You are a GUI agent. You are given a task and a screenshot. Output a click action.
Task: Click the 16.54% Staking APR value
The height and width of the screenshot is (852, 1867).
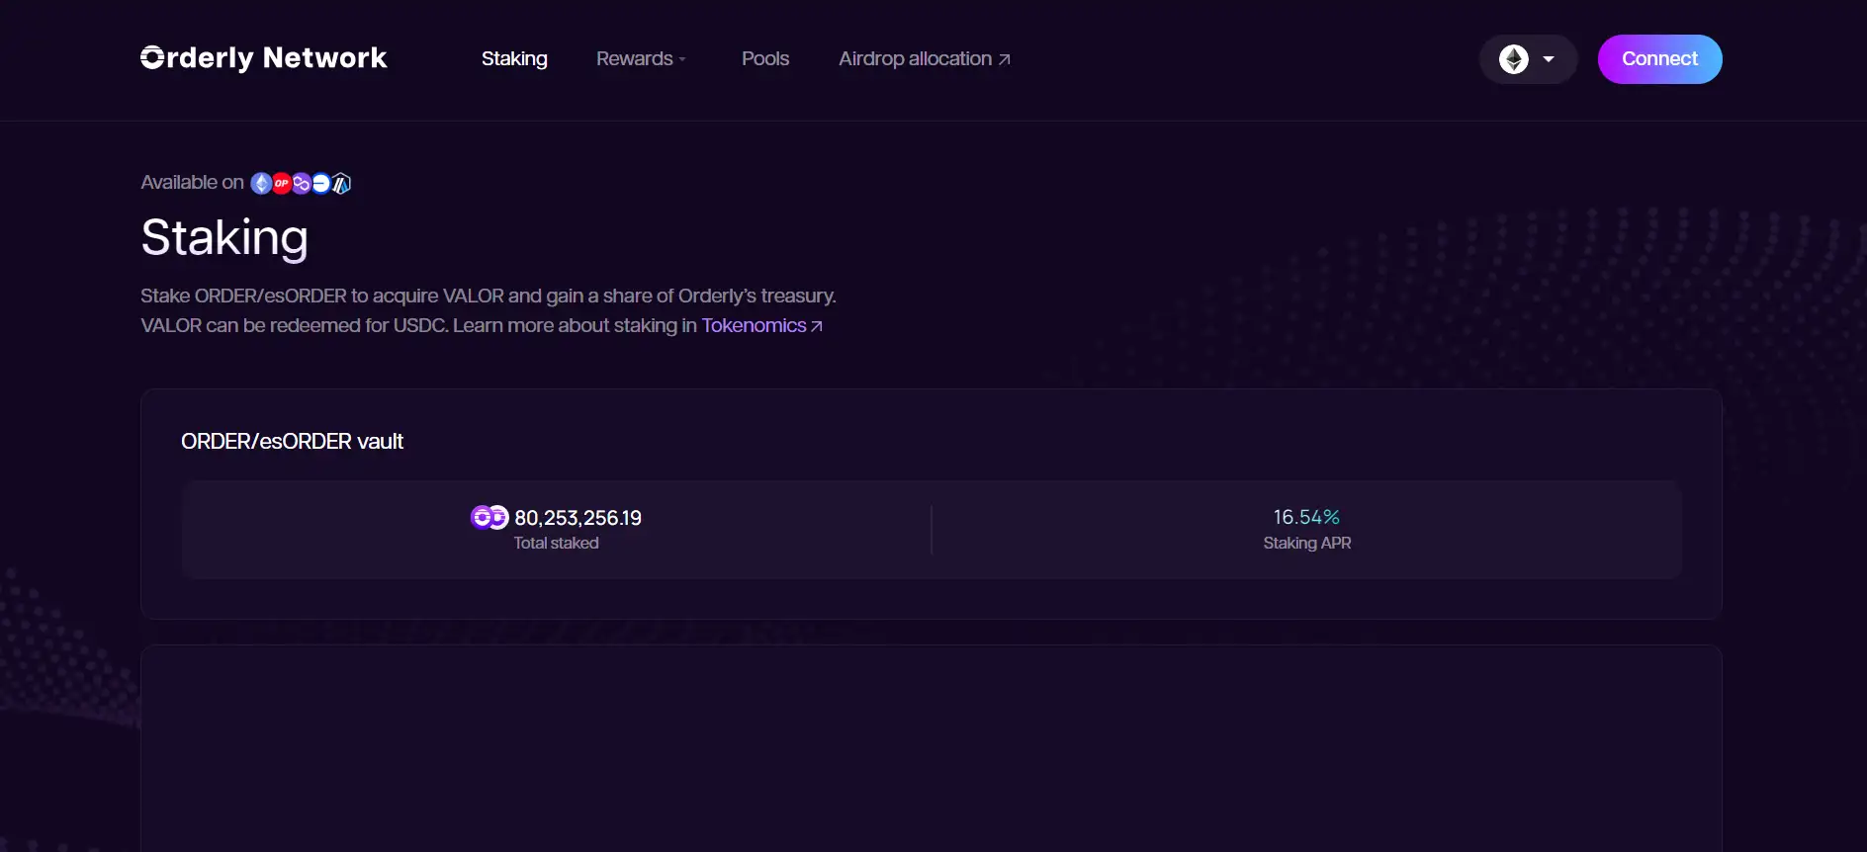(x=1305, y=517)
